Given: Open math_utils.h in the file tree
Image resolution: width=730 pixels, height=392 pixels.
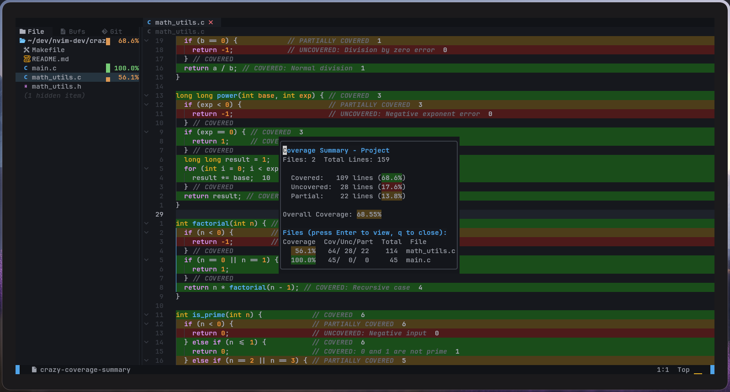Looking at the screenshot, I should (56, 86).
